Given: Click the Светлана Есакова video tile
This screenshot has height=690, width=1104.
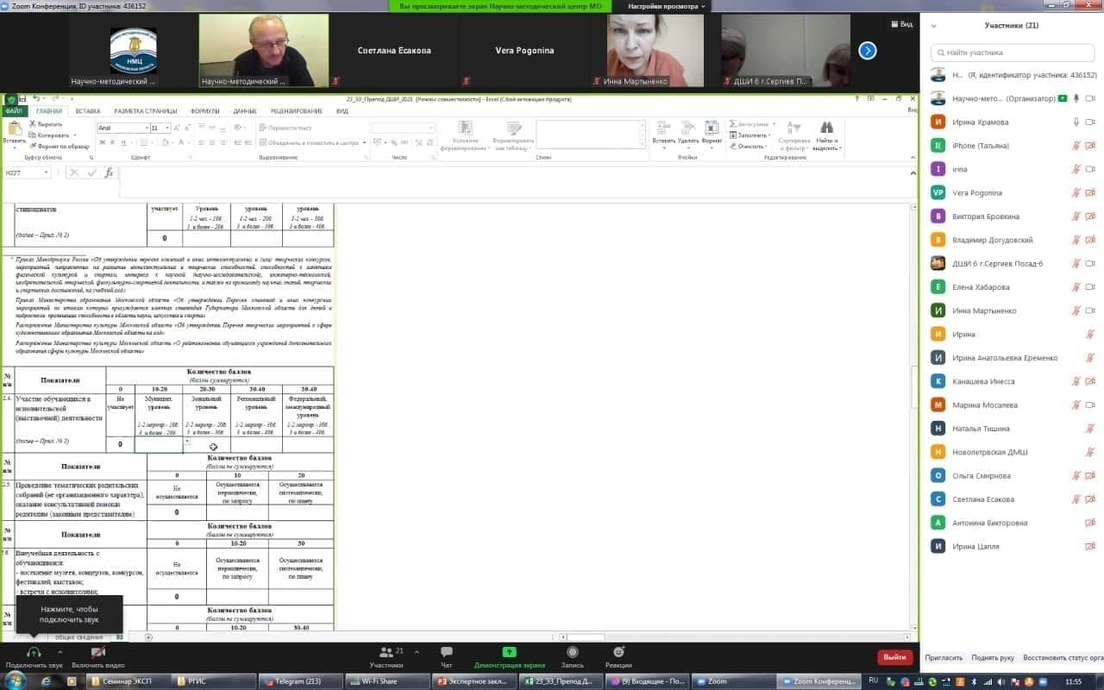Looking at the screenshot, I should click(x=394, y=51).
